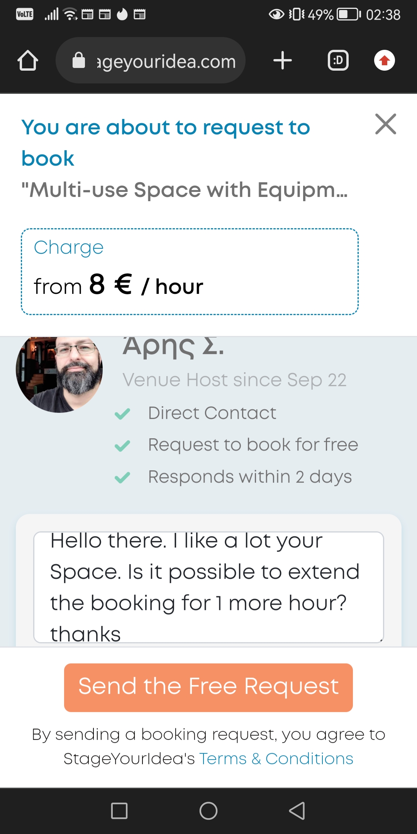Tap the address bar padlock icon

tap(79, 61)
